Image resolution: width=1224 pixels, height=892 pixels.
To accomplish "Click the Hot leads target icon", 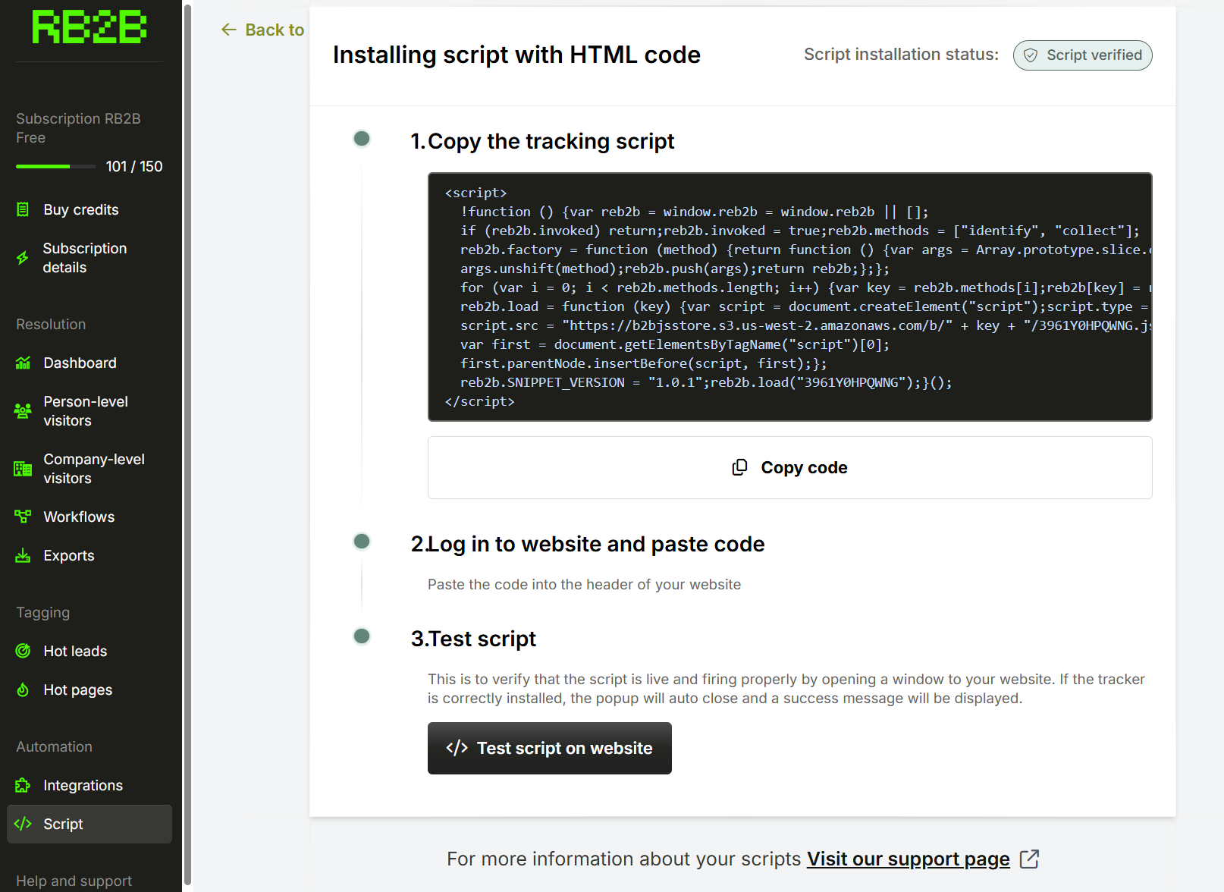I will pyautogui.click(x=23, y=651).
